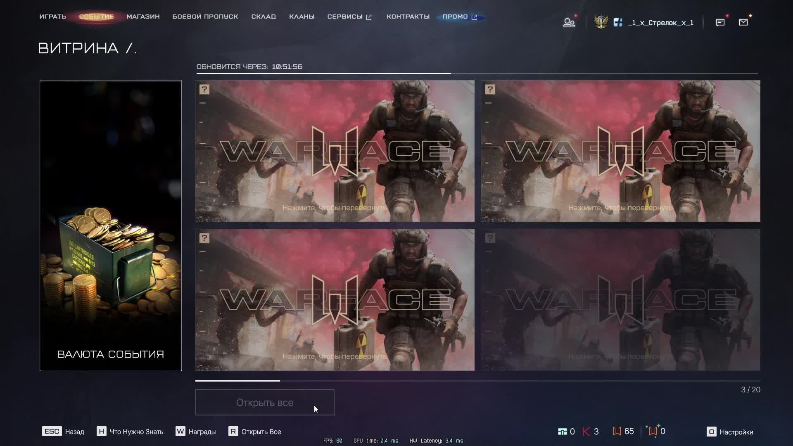Flip the top-left Warface card

click(x=335, y=151)
